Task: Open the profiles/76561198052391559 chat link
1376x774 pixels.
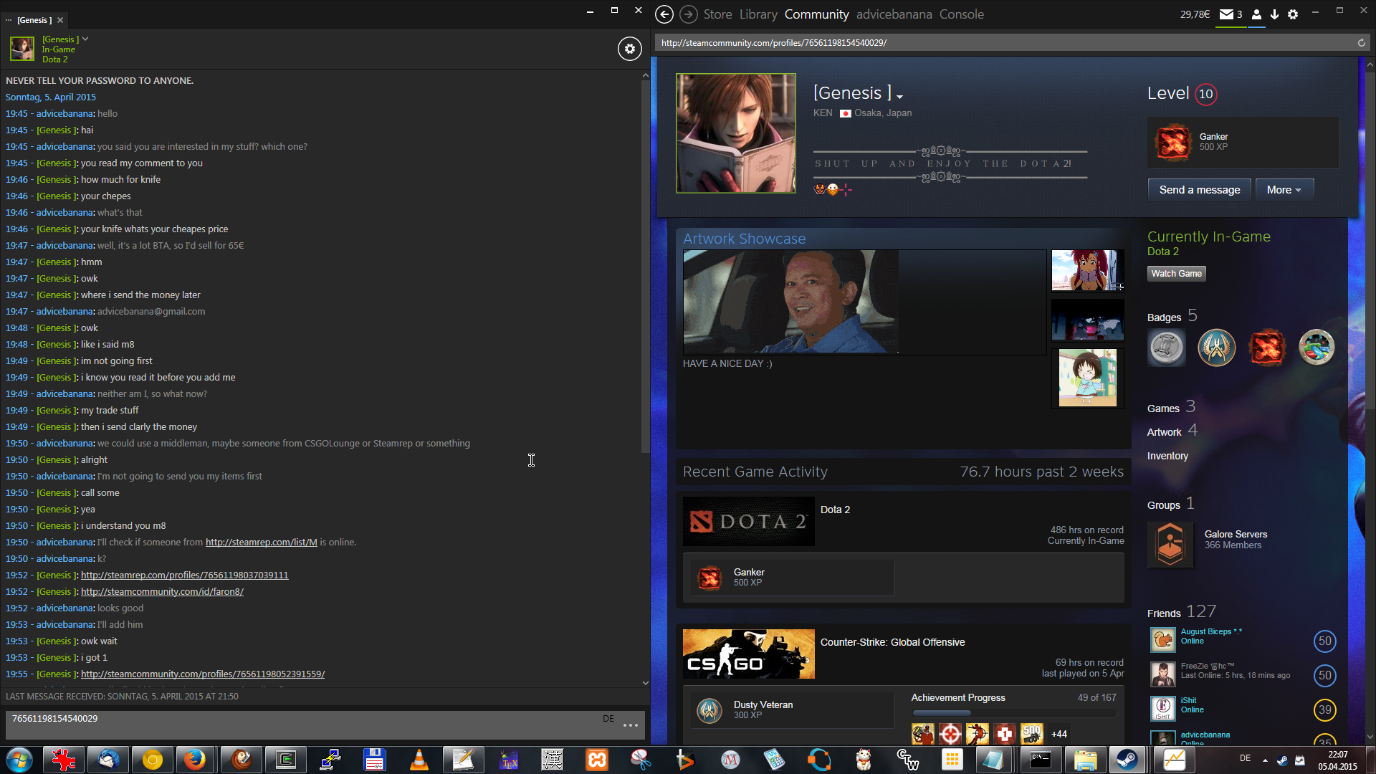Action: (203, 674)
